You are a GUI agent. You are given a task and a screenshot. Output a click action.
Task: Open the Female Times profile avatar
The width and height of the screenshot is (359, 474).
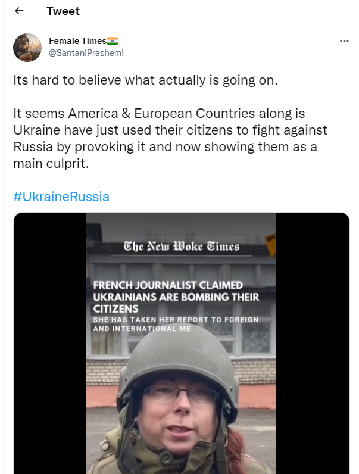pos(27,47)
